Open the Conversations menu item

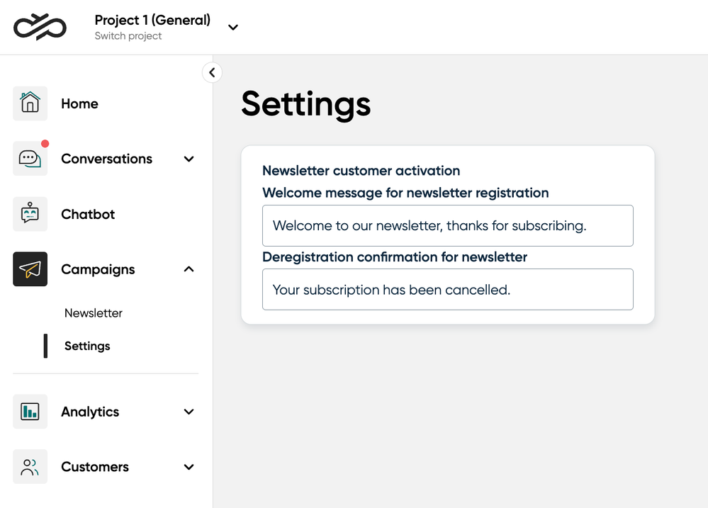coord(106,159)
